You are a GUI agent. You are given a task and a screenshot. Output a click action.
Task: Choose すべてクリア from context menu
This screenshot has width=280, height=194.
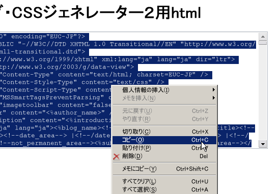pos(164,181)
